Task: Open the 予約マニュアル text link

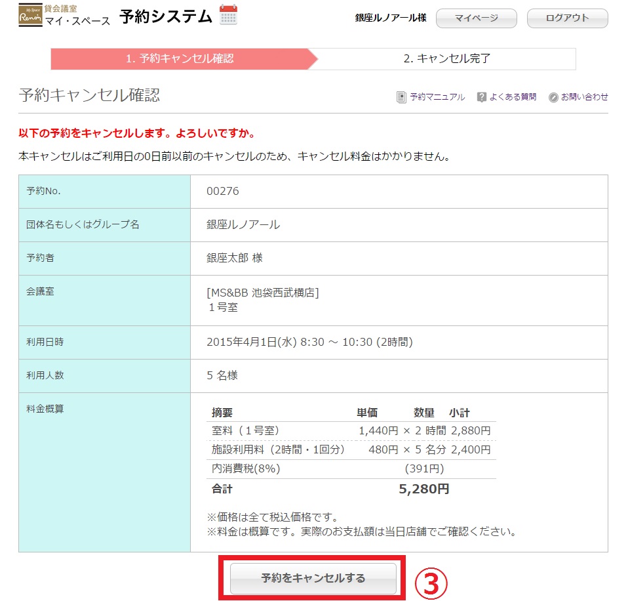Action: coord(437,97)
